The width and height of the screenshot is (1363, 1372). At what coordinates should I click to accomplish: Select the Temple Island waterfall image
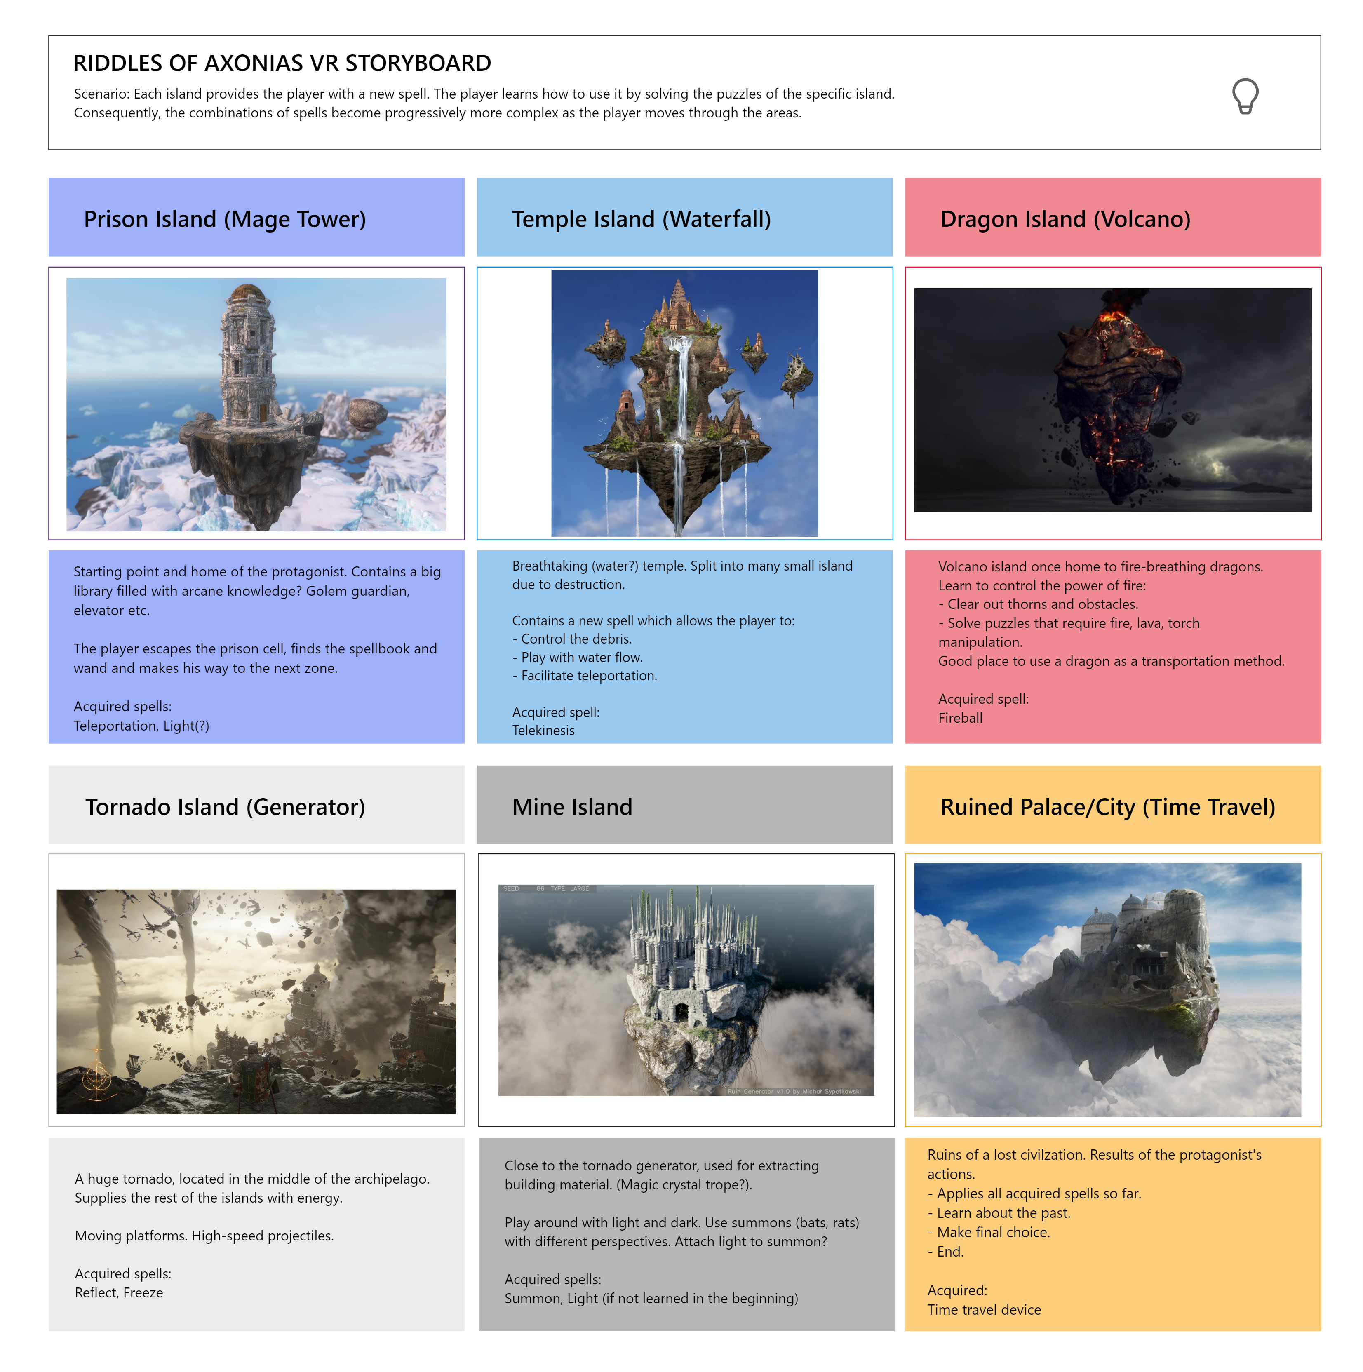point(684,403)
